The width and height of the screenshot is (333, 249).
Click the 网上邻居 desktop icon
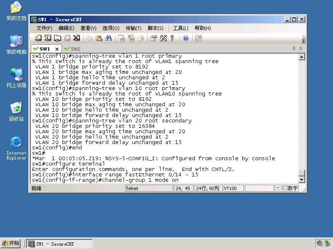pyautogui.click(x=16, y=78)
